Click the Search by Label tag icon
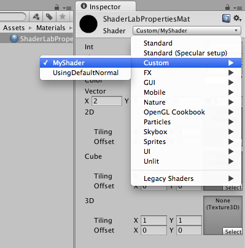 pyautogui.click(x=49, y=17)
